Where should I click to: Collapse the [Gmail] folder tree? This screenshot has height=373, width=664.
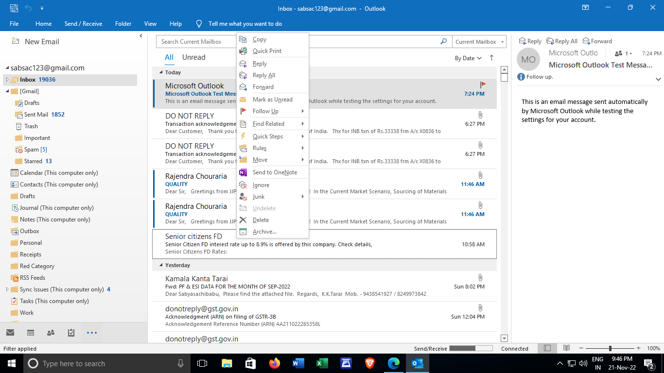click(x=7, y=91)
